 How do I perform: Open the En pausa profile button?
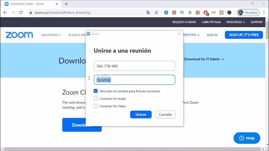click(248, 13)
